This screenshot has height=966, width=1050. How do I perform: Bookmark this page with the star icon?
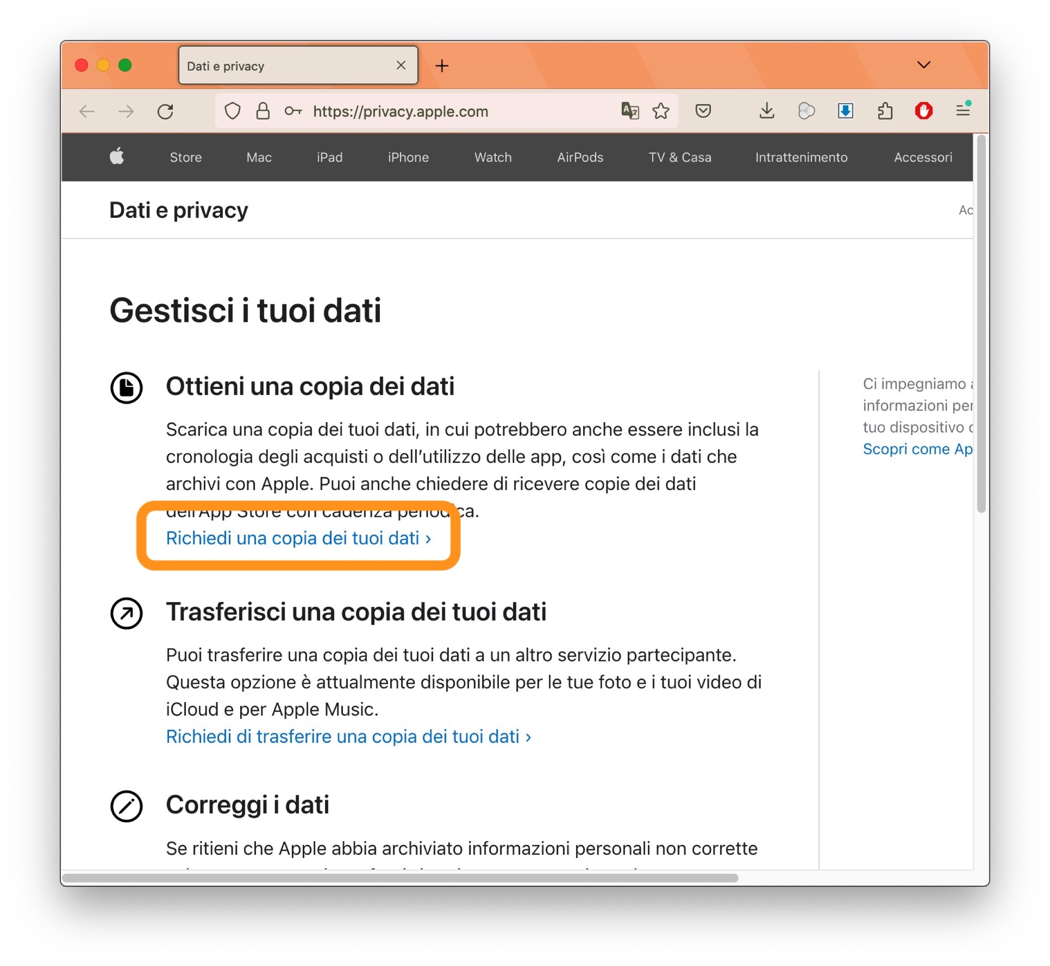[661, 111]
